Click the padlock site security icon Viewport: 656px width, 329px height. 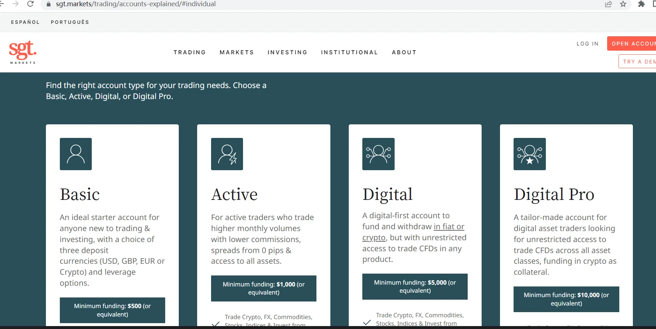[48, 4]
